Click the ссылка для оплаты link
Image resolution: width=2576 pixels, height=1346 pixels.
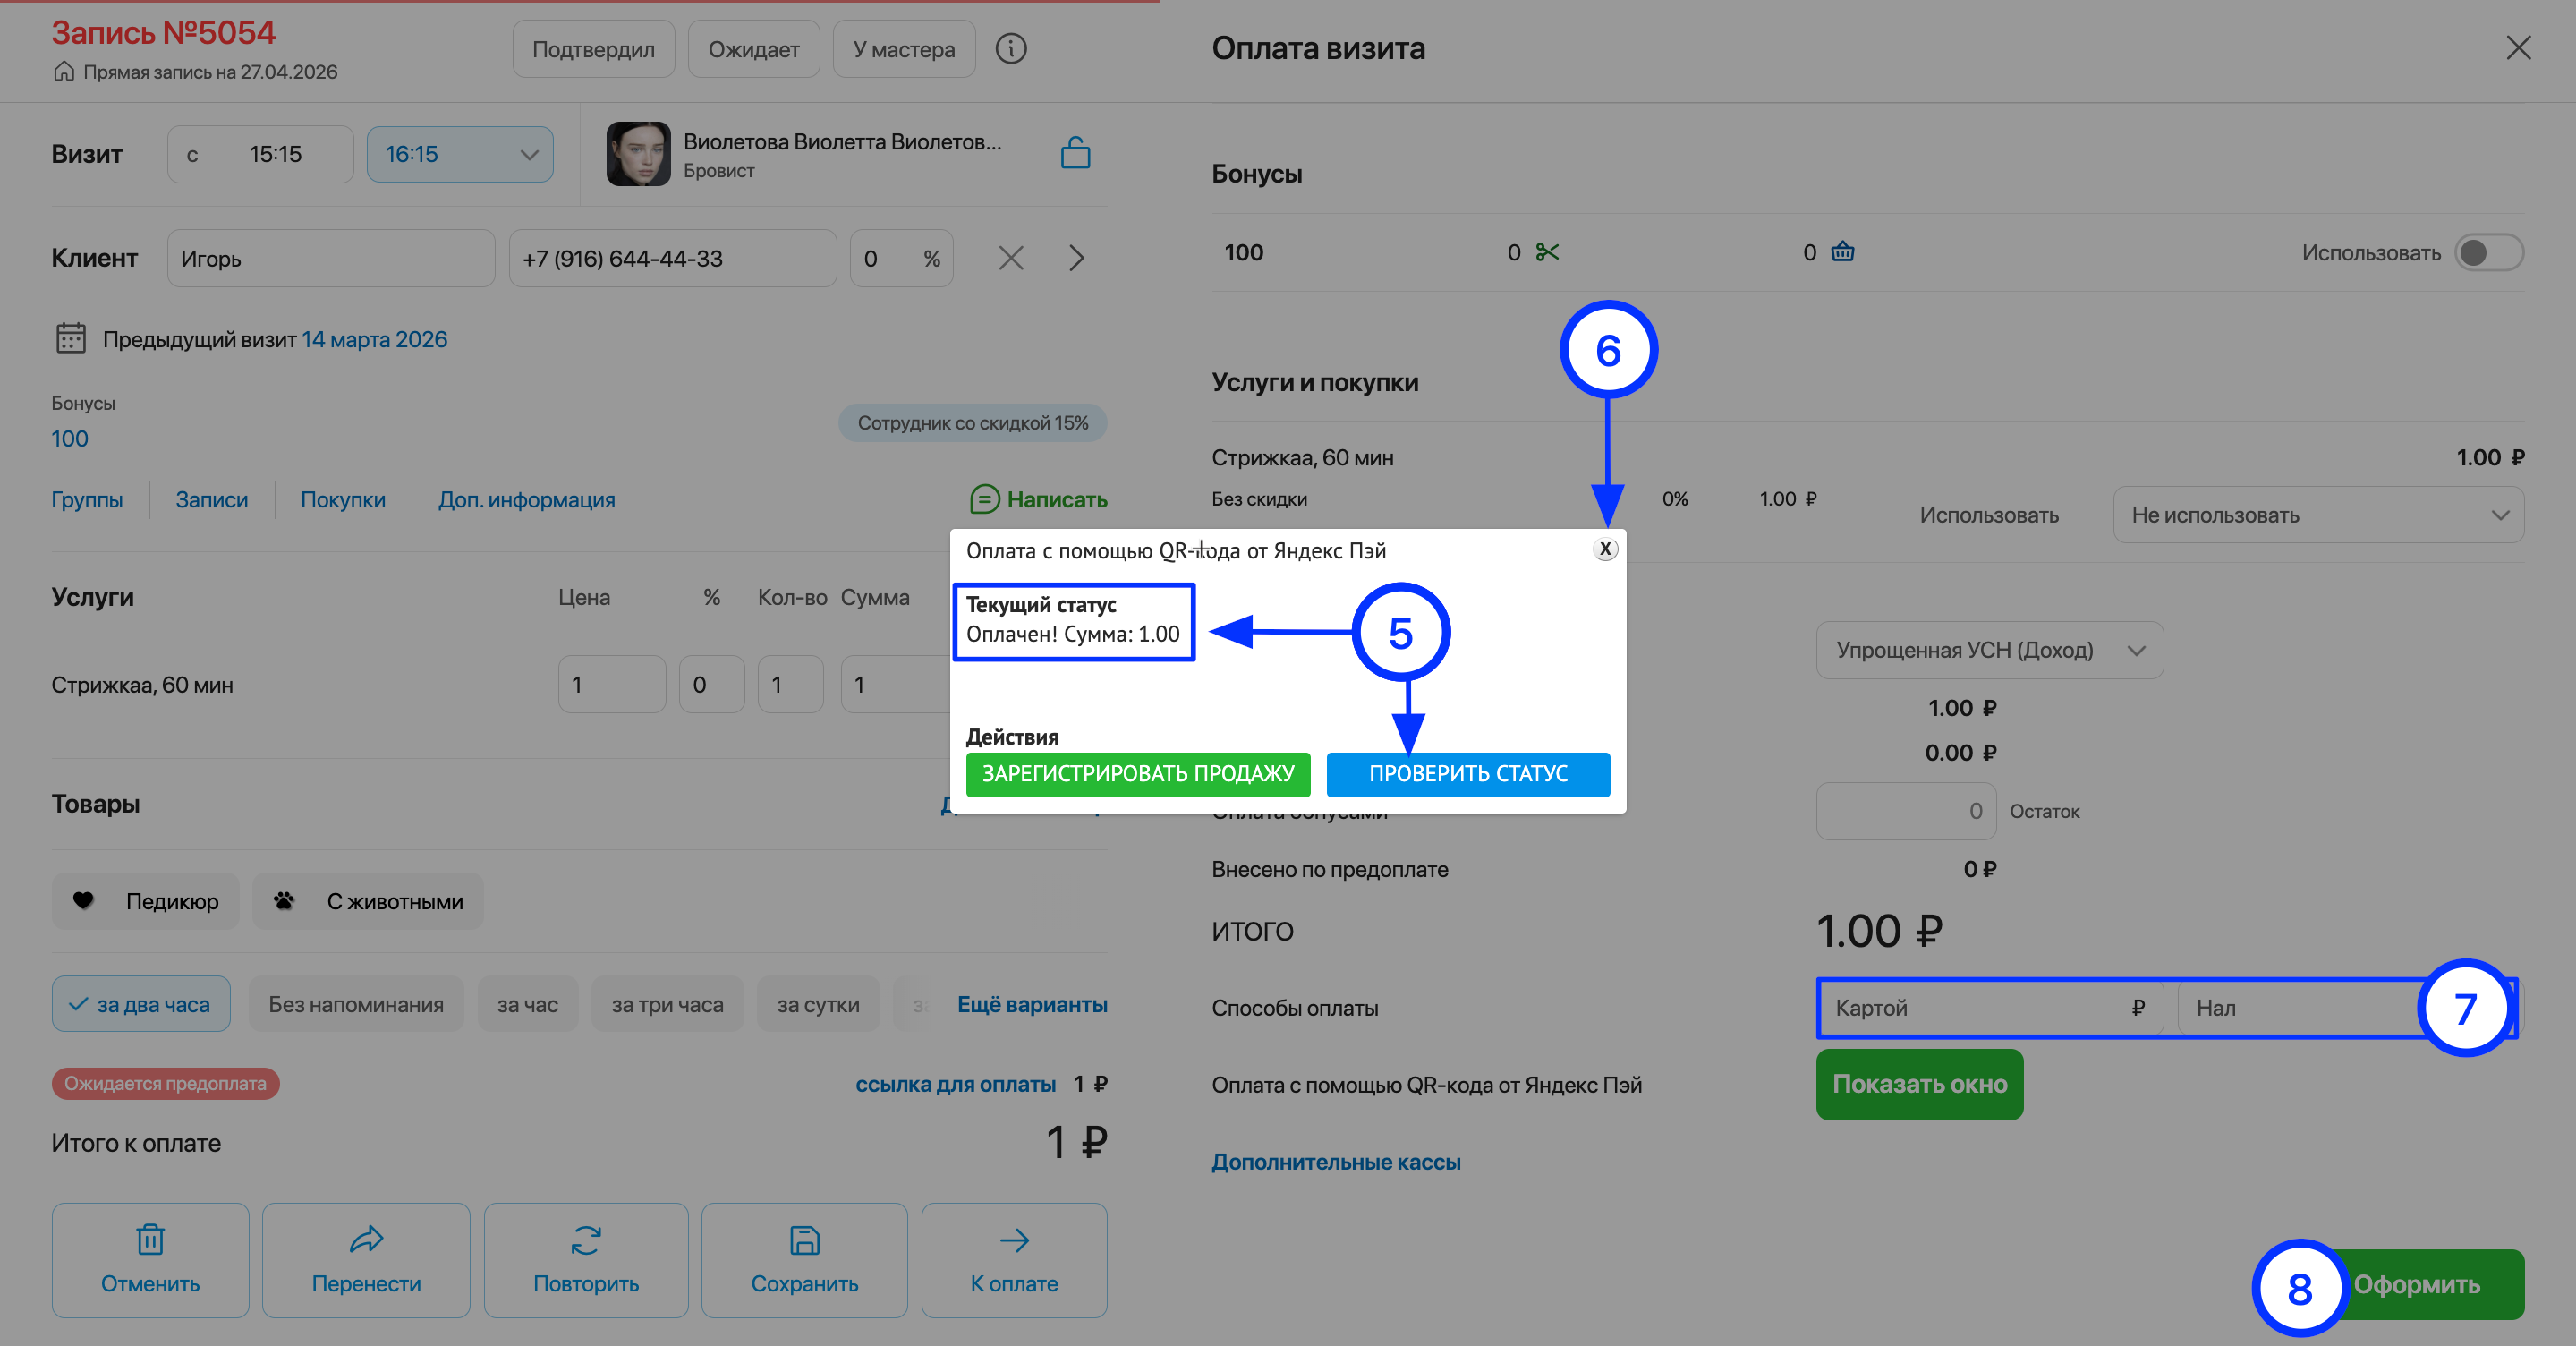(956, 1084)
